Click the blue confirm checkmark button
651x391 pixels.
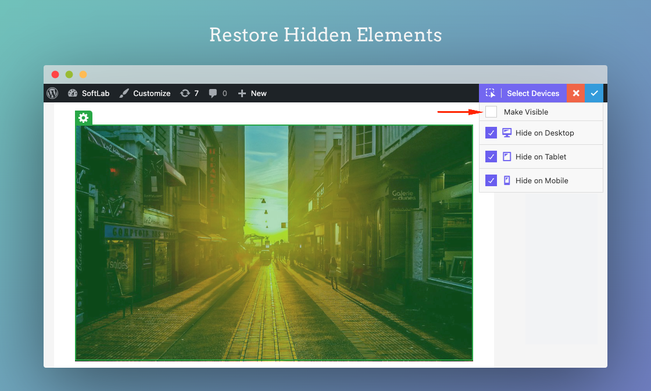pos(594,93)
